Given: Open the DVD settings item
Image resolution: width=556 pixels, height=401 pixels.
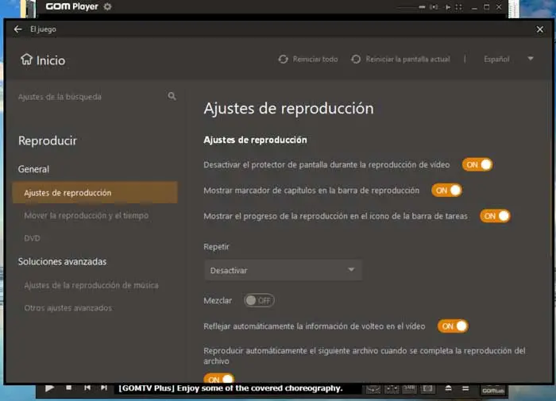Looking at the screenshot, I should click(x=32, y=238).
